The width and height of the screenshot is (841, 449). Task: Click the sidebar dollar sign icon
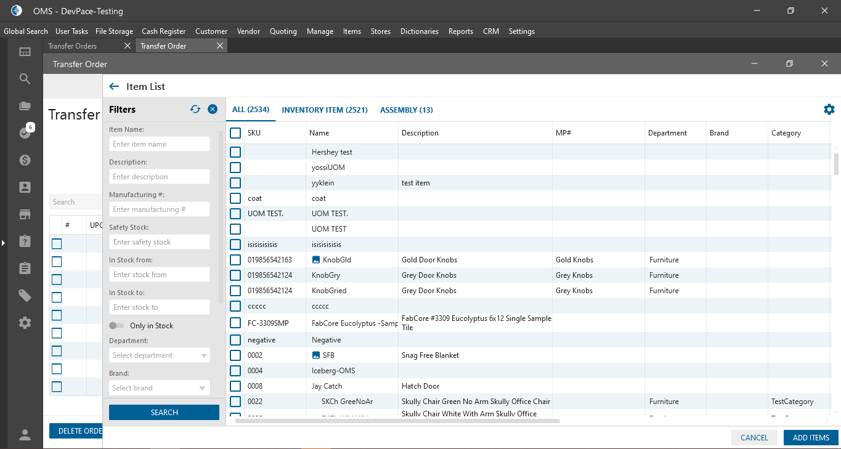pyautogui.click(x=25, y=160)
